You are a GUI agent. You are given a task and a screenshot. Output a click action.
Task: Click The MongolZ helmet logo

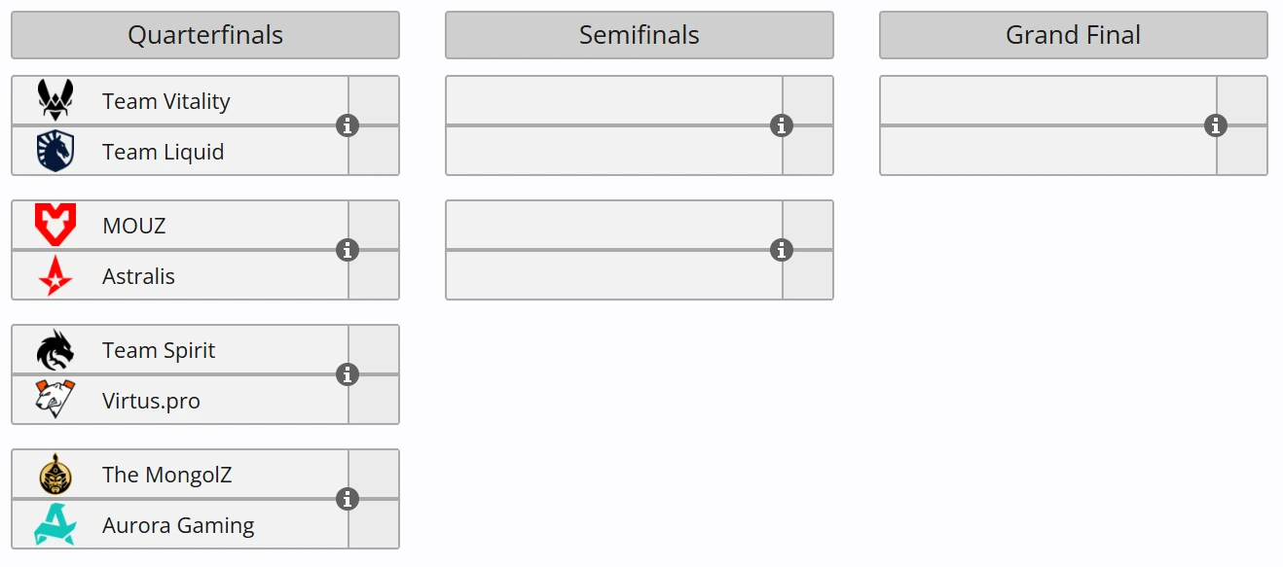[55, 475]
